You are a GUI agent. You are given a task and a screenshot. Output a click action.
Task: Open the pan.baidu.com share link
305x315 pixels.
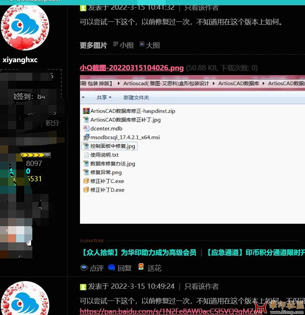pos(171,311)
